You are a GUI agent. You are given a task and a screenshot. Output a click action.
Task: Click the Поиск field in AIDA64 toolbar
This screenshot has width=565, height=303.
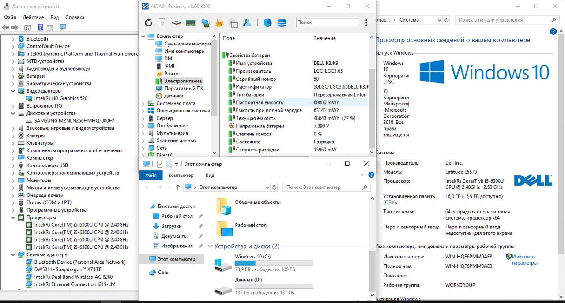pyautogui.click(x=327, y=22)
